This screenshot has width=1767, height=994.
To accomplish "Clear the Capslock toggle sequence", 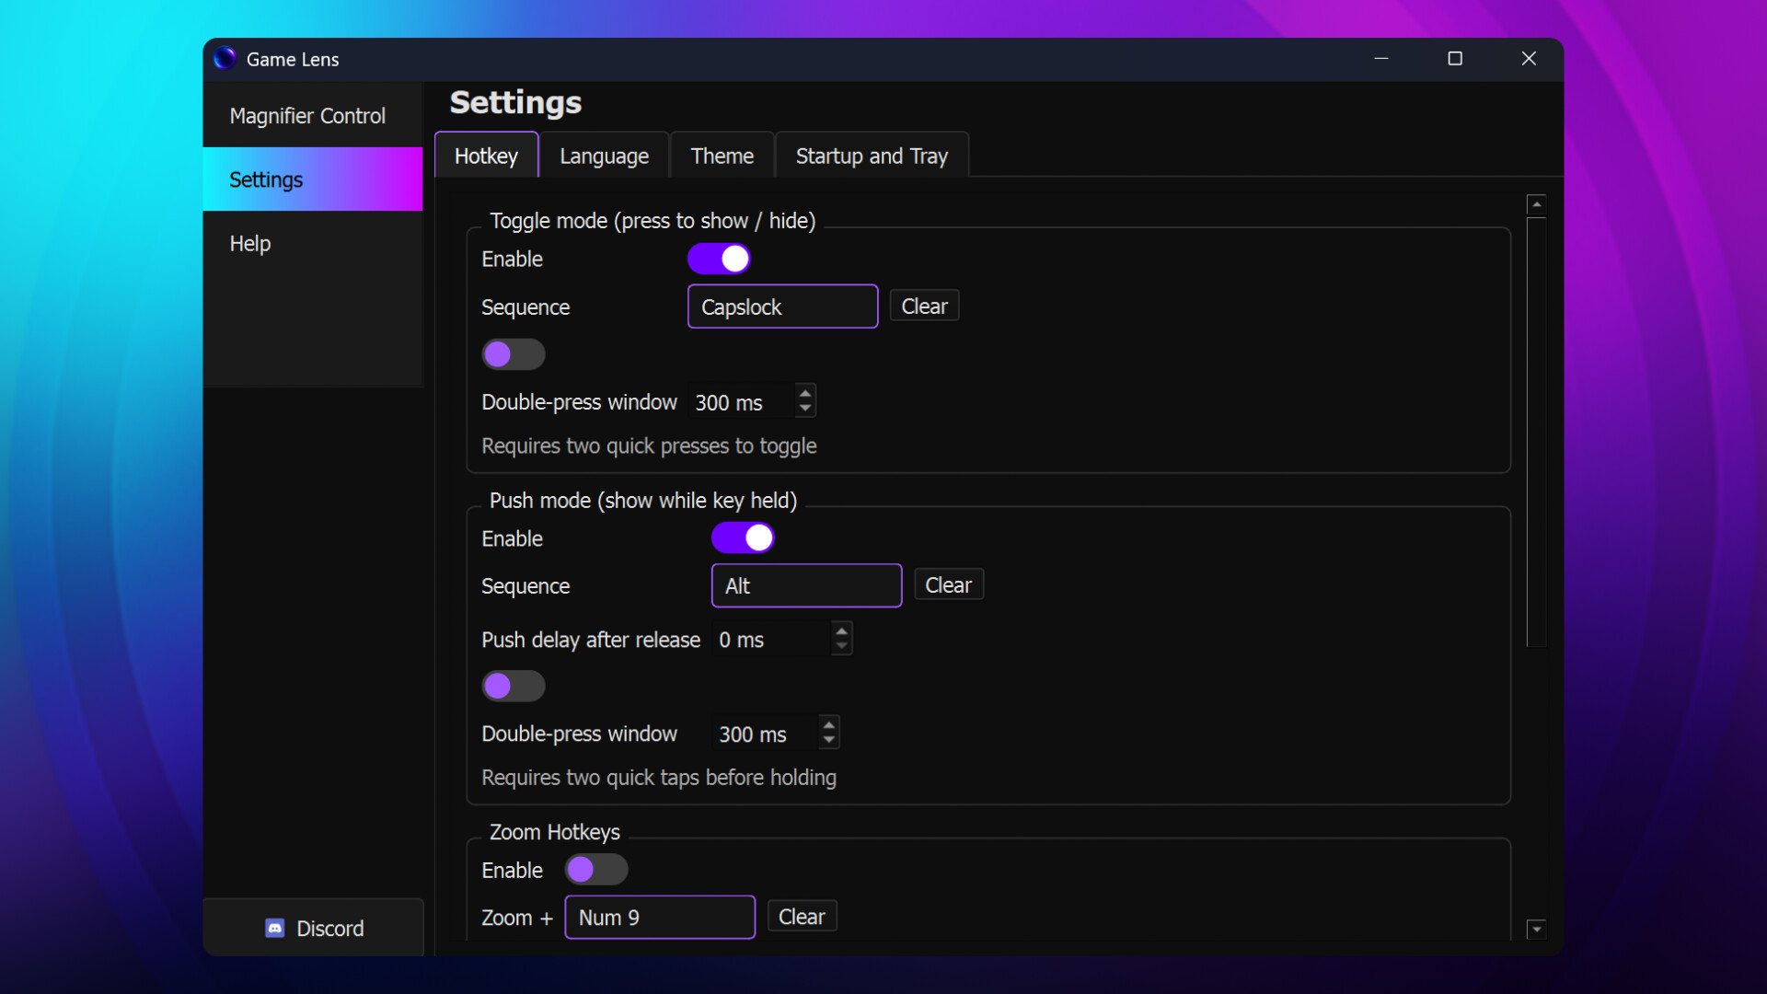I will coord(924,306).
